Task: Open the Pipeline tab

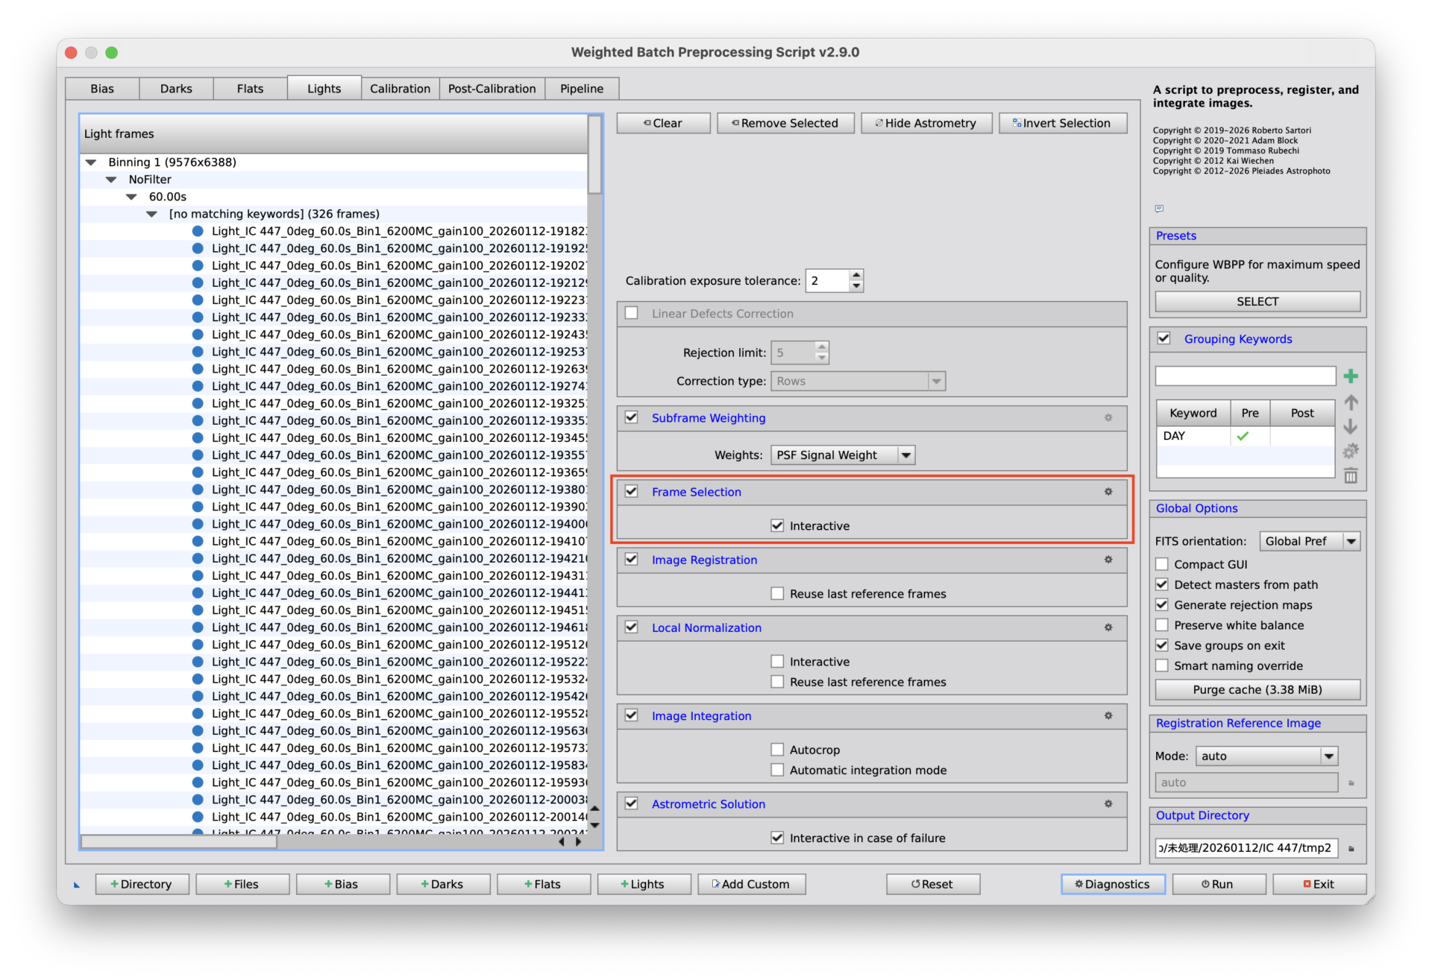Action: coord(581,89)
